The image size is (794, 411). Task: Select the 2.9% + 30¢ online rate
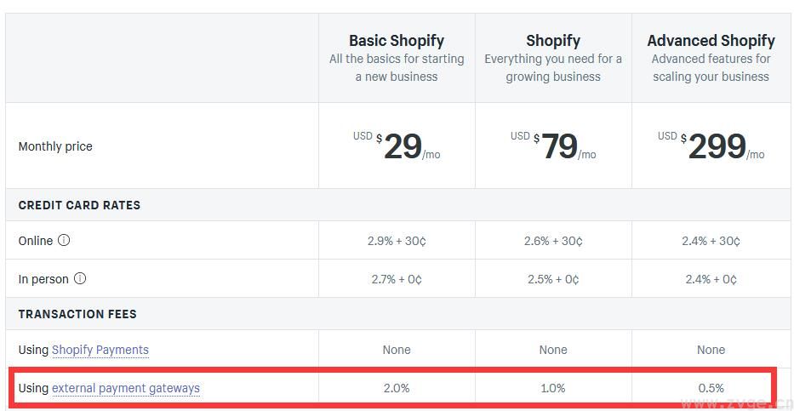coord(397,242)
